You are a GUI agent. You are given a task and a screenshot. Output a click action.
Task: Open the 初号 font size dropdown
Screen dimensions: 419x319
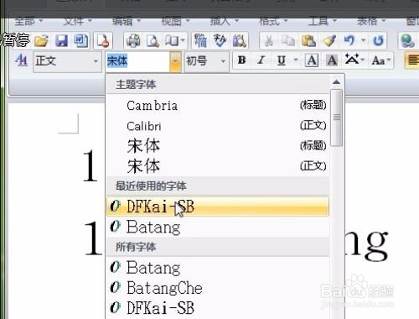tap(223, 61)
